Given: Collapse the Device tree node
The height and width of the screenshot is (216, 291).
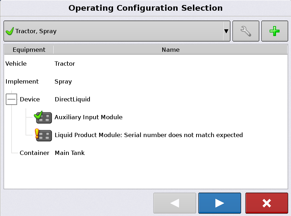Looking at the screenshot, I should (11, 99).
